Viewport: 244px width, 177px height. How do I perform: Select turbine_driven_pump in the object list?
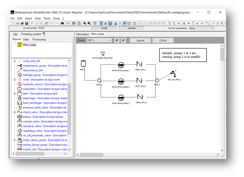pos(45,145)
